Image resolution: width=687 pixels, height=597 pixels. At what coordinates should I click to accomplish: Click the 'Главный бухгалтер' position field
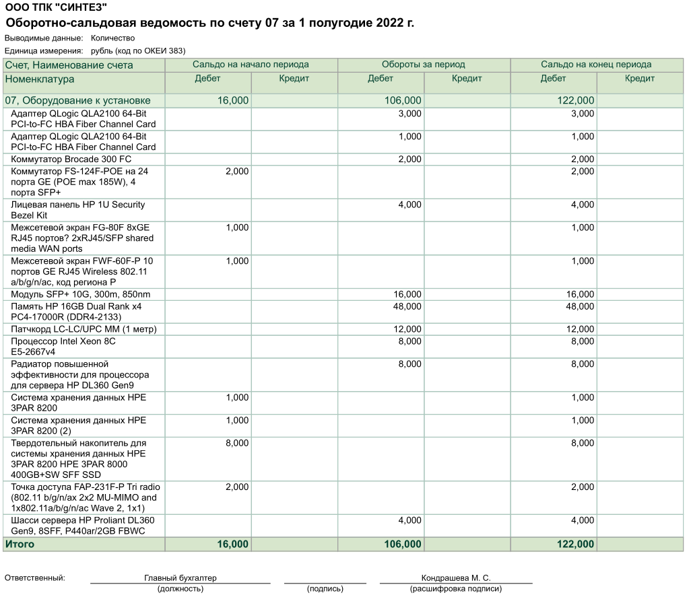click(x=180, y=577)
